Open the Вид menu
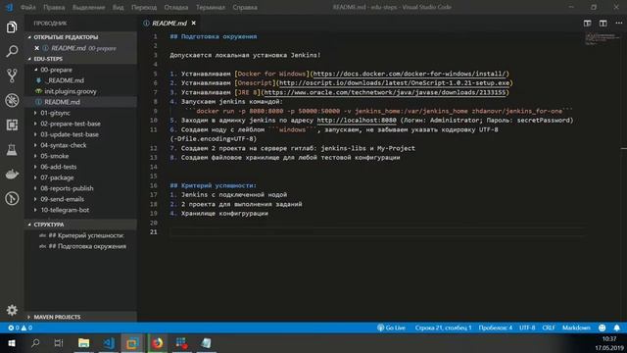This screenshot has height=353, width=627. pyautogui.click(x=118, y=7)
